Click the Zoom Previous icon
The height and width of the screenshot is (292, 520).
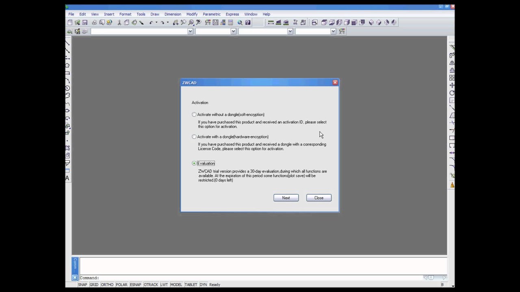[x=198, y=23]
